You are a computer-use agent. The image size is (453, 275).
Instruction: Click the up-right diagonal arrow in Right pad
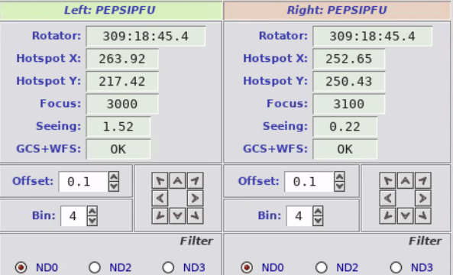point(423,181)
